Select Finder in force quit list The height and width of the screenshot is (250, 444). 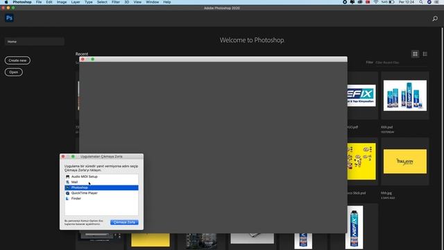[101, 199]
